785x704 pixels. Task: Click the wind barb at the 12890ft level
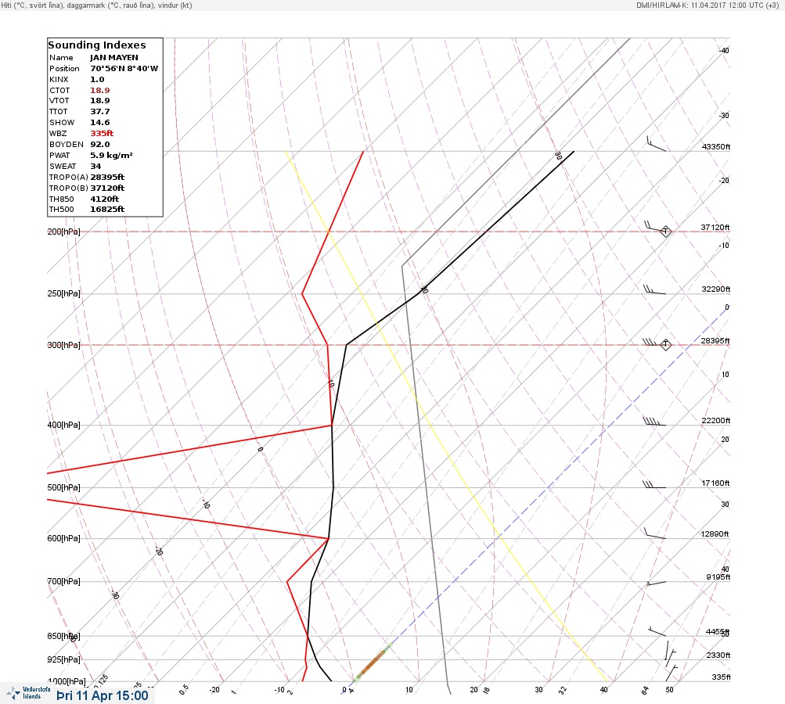(x=655, y=533)
